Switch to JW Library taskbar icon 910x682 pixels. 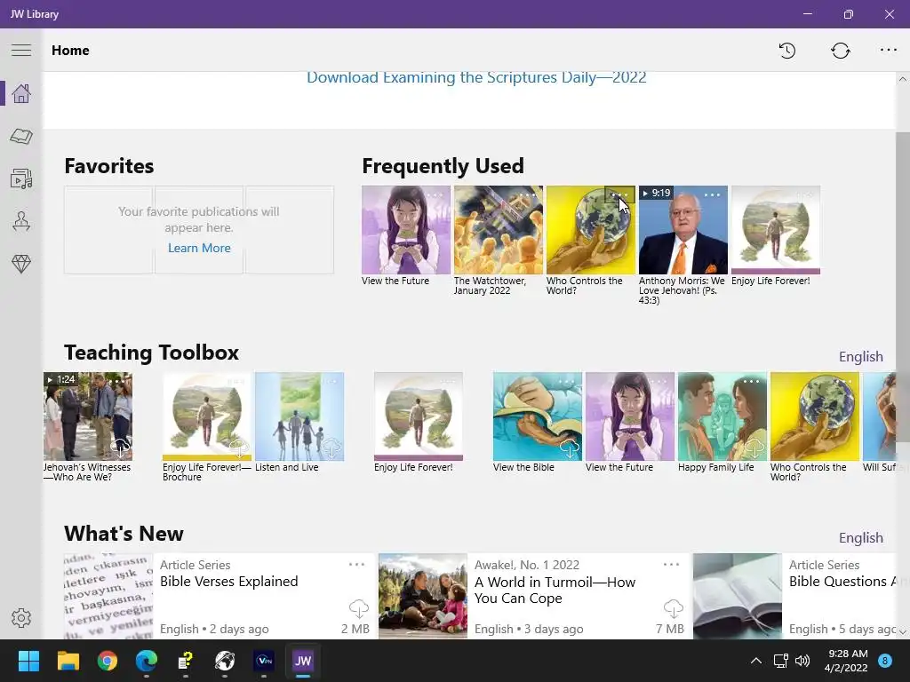coord(303,661)
